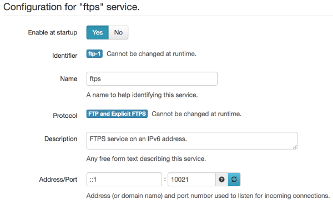Set Enable at startup to Yes
This screenshot has height=203, width=333.
pos(98,32)
